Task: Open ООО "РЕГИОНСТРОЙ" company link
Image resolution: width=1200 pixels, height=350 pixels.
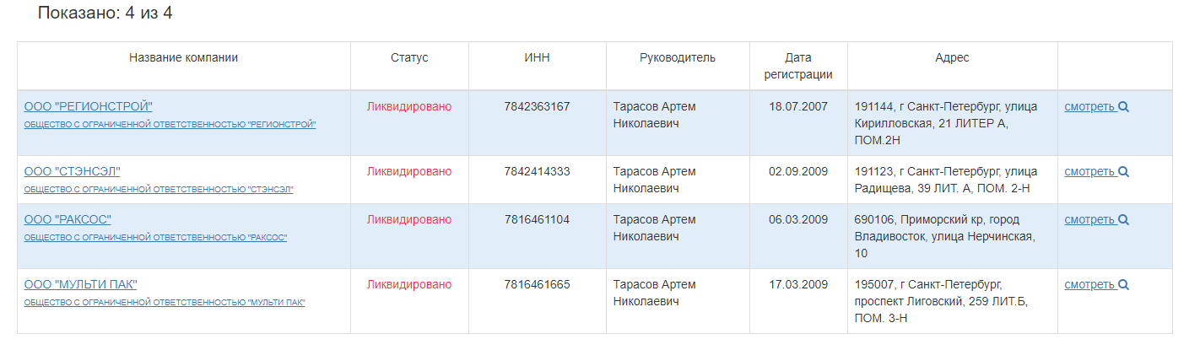Action: pyautogui.click(x=89, y=106)
